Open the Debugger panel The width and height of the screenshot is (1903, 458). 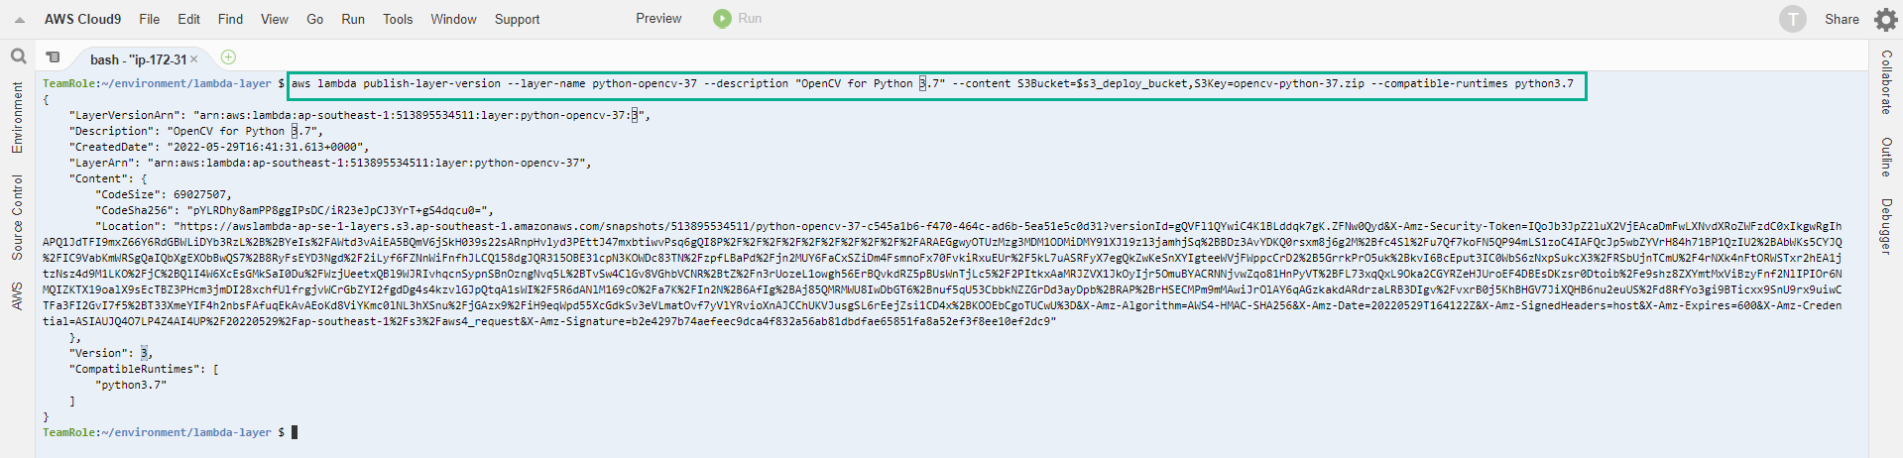point(1886,226)
